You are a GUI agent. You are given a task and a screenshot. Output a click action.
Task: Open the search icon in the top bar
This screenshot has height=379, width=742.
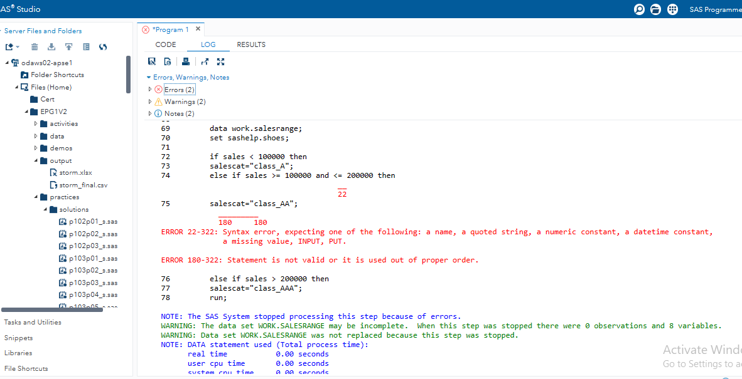click(x=639, y=9)
